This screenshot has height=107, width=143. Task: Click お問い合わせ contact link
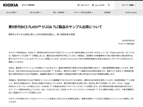tap(85, 5)
